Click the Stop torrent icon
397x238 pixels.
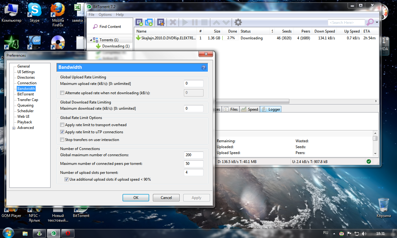(x=204, y=22)
